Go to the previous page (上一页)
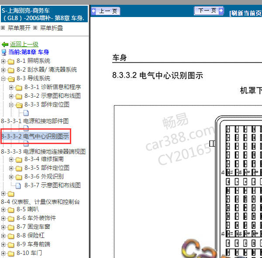262x258 pixels. 106,11
